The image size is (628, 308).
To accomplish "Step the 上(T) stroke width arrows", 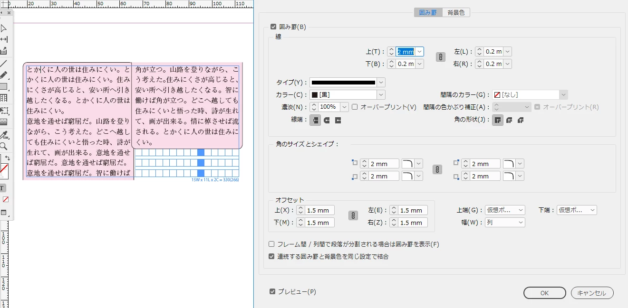I will point(391,52).
